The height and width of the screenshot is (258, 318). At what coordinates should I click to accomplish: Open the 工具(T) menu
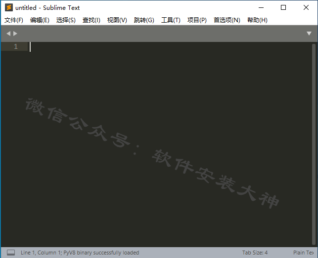pyautogui.click(x=171, y=20)
